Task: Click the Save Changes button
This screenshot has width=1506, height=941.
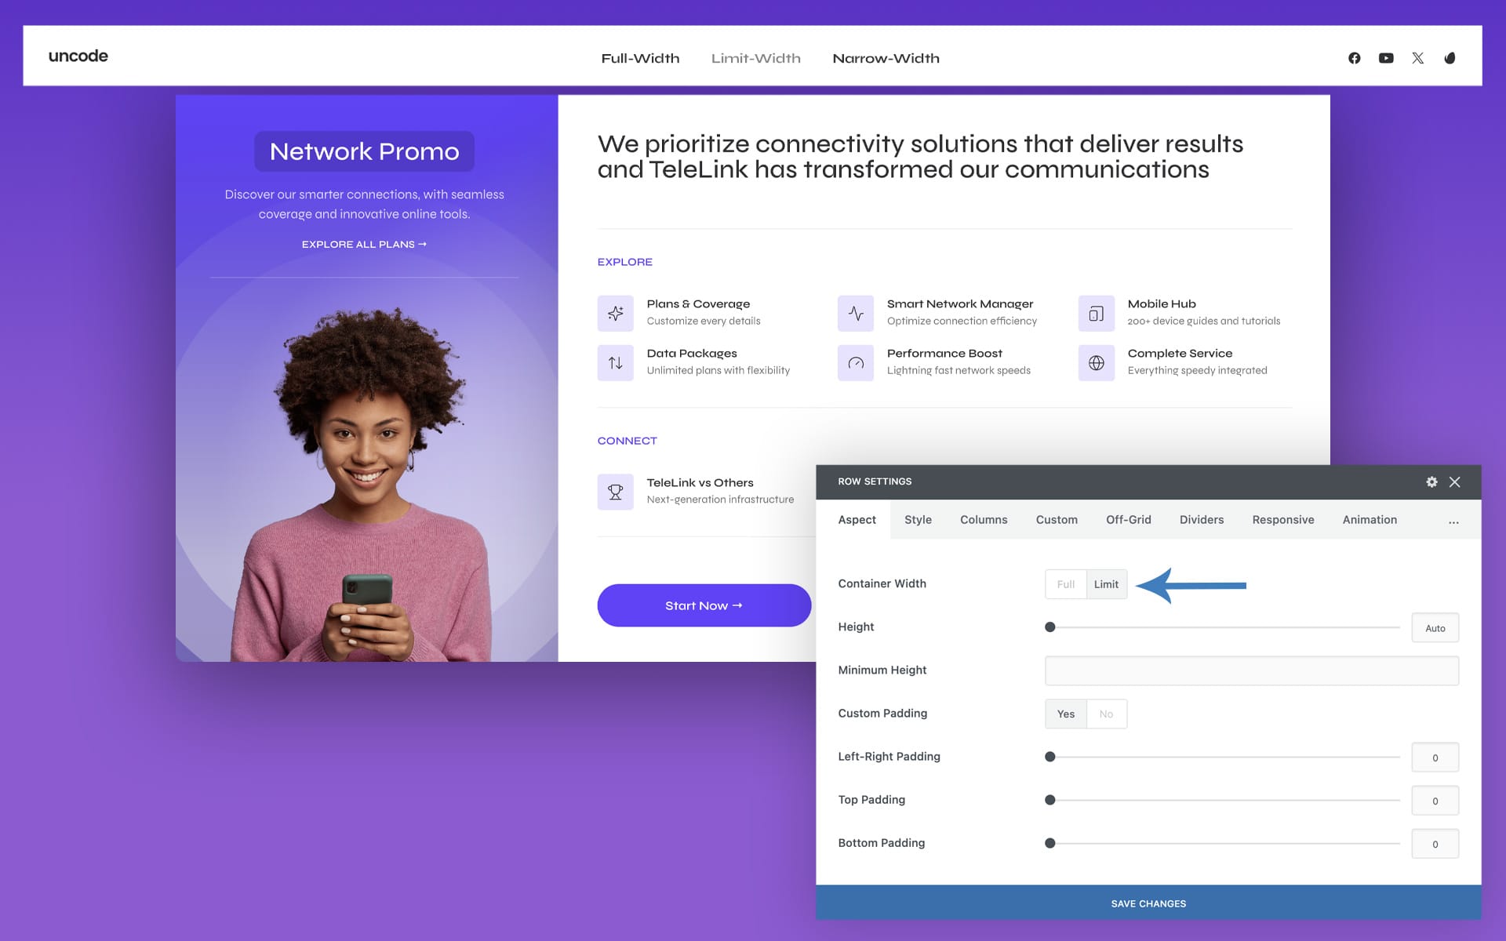Action: (1148, 903)
